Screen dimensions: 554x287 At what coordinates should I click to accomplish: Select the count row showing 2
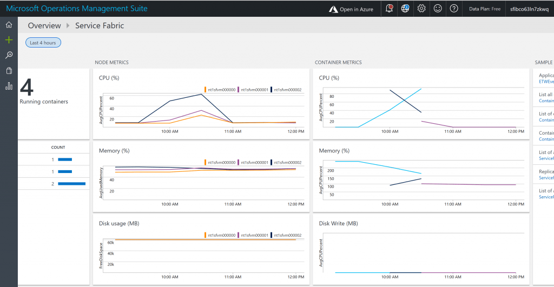click(54, 184)
